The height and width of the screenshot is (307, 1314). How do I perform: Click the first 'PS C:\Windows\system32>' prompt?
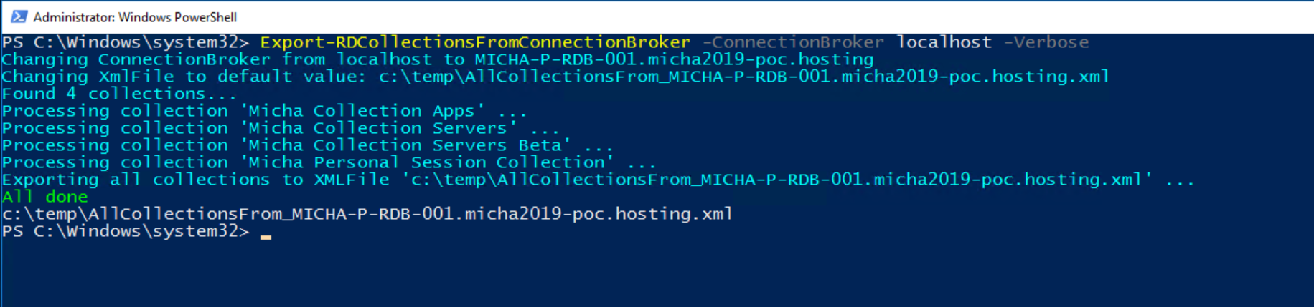tap(126, 42)
